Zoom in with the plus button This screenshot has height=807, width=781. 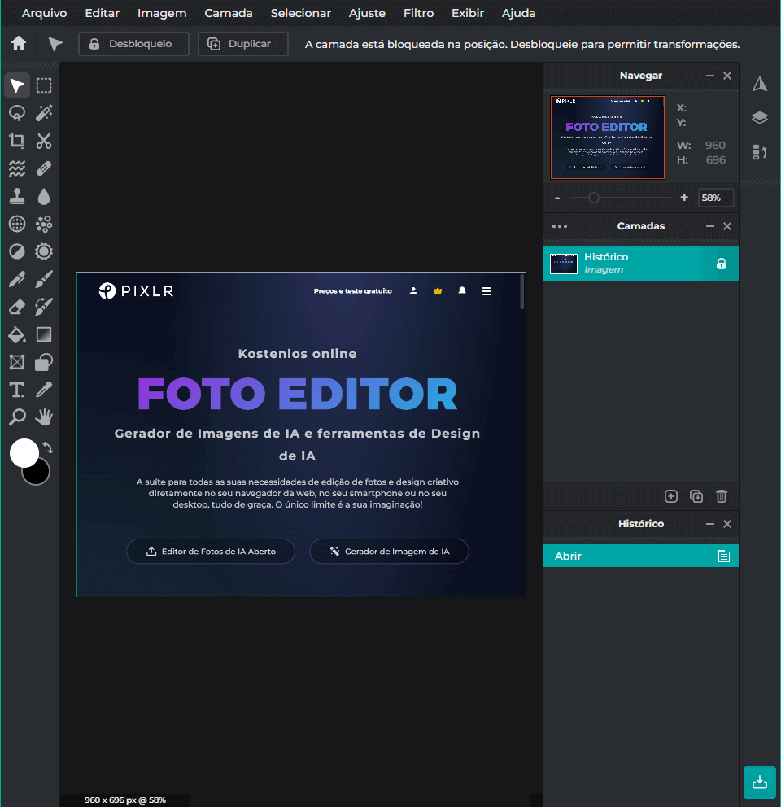pos(684,198)
